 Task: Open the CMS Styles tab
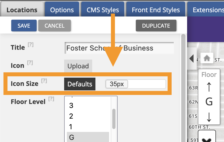pyautogui.click(x=103, y=9)
